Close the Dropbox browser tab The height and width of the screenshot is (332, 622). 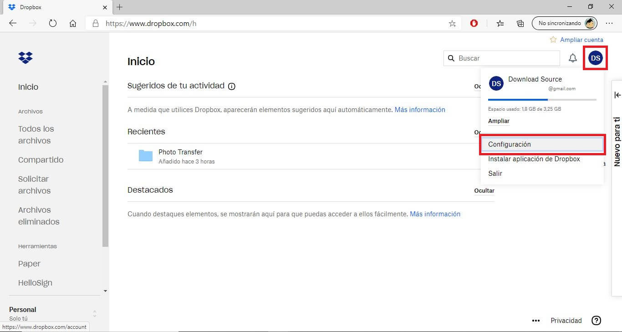click(105, 7)
